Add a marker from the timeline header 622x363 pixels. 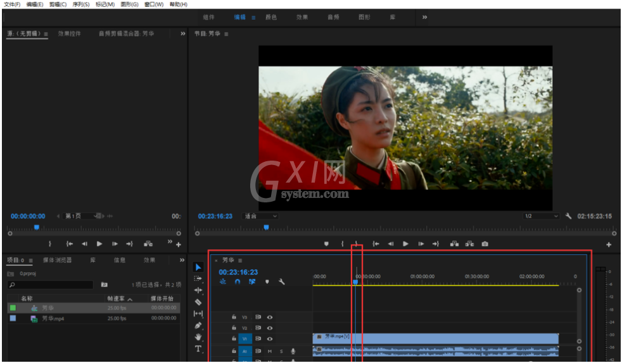267,282
